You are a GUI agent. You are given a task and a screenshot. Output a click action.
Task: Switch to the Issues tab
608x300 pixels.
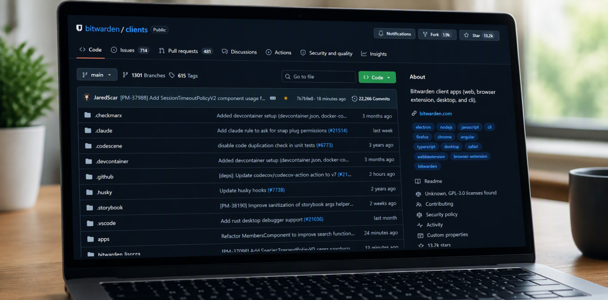pyautogui.click(x=130, y=51)
